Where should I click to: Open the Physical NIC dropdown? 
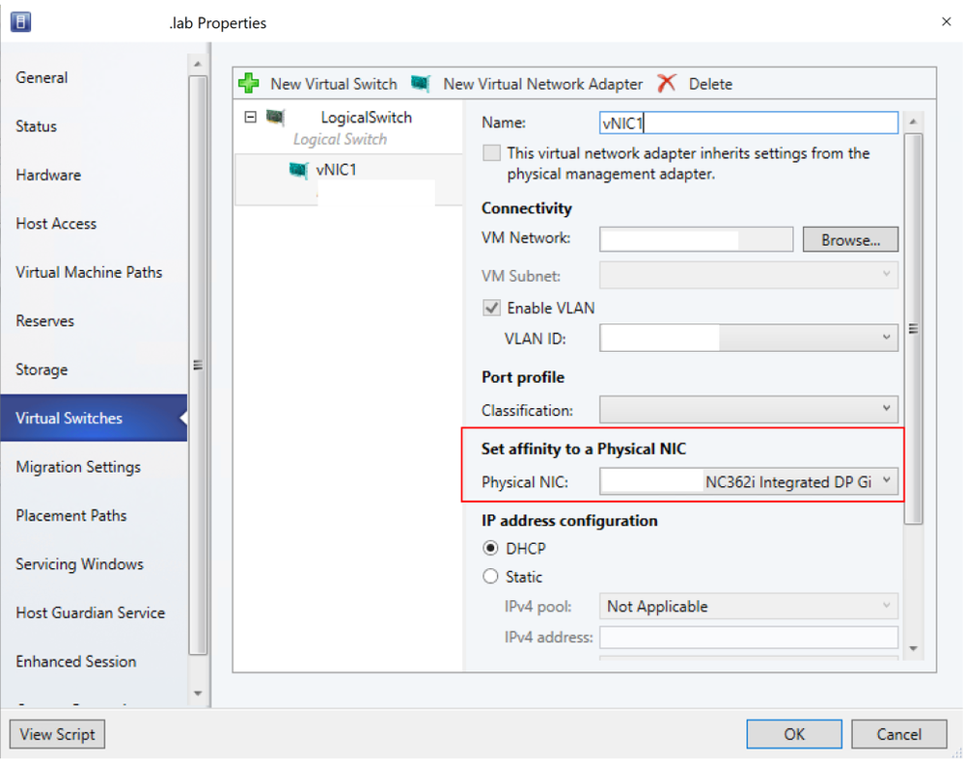click(748, 481)
